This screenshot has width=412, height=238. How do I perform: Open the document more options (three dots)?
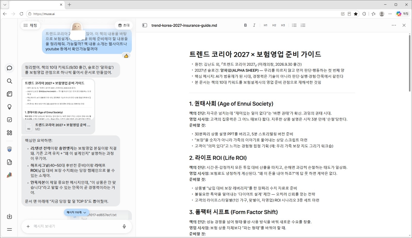coord(394,25)
